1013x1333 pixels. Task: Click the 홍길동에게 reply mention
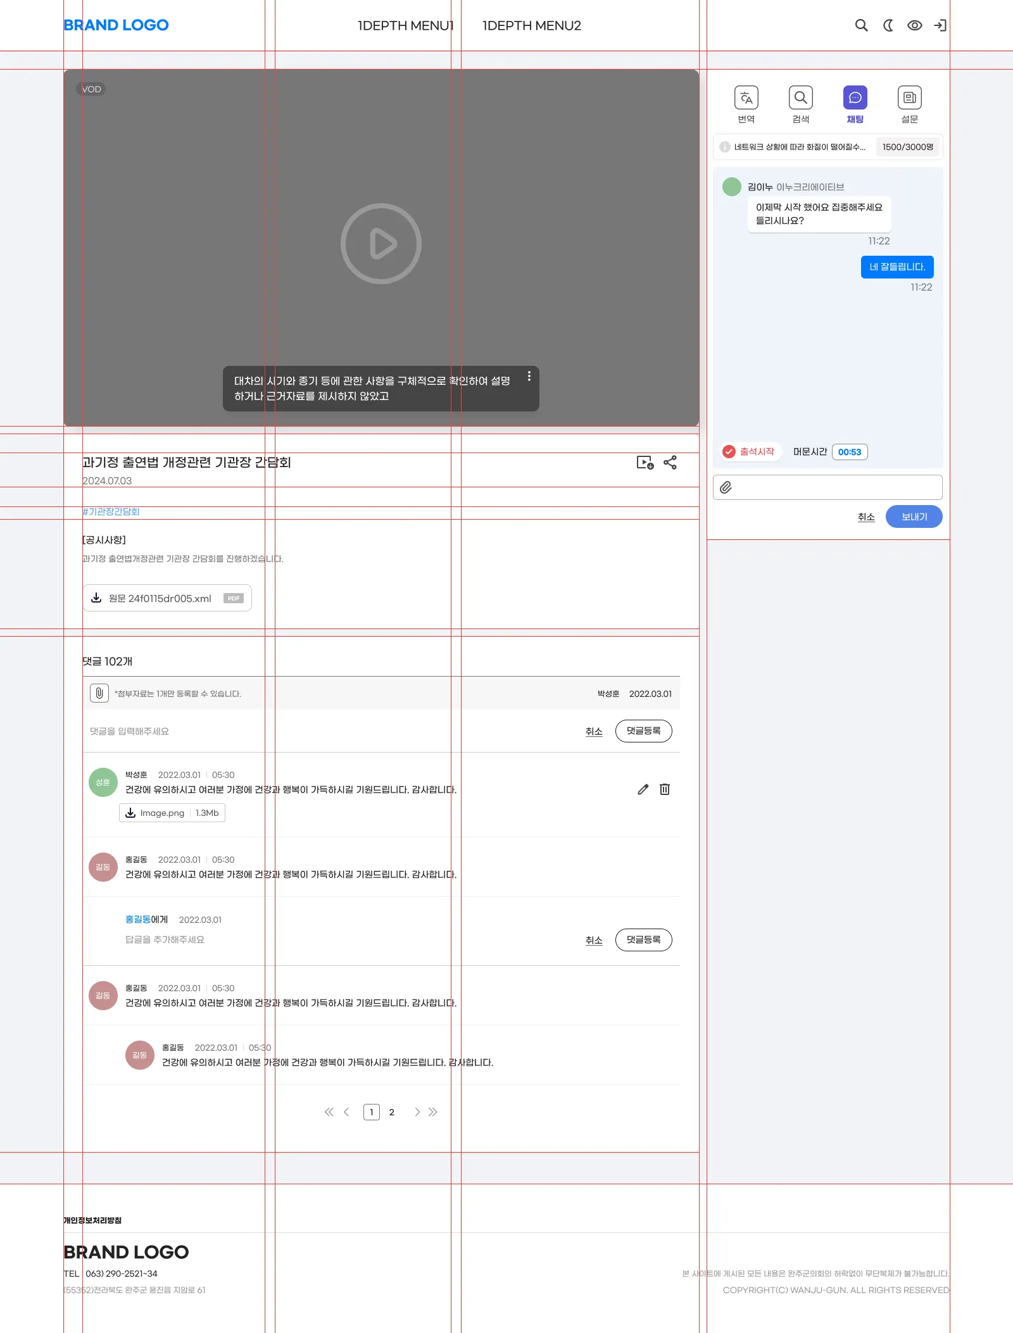coord(146,920)
